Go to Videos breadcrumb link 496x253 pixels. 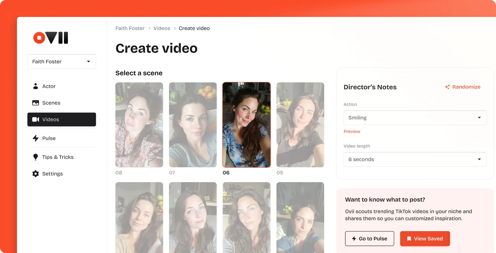(162, 28)
